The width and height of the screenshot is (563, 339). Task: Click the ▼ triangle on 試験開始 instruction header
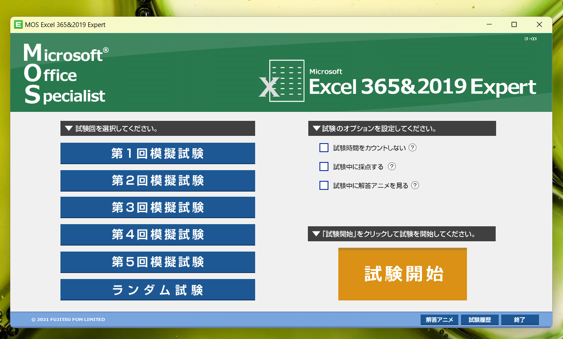click(316, 234)
